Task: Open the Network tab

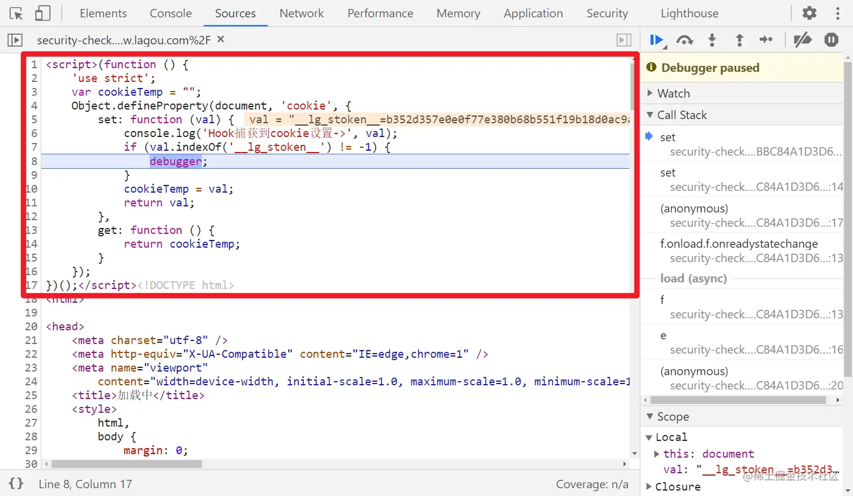Action: (x=302, y=13)
